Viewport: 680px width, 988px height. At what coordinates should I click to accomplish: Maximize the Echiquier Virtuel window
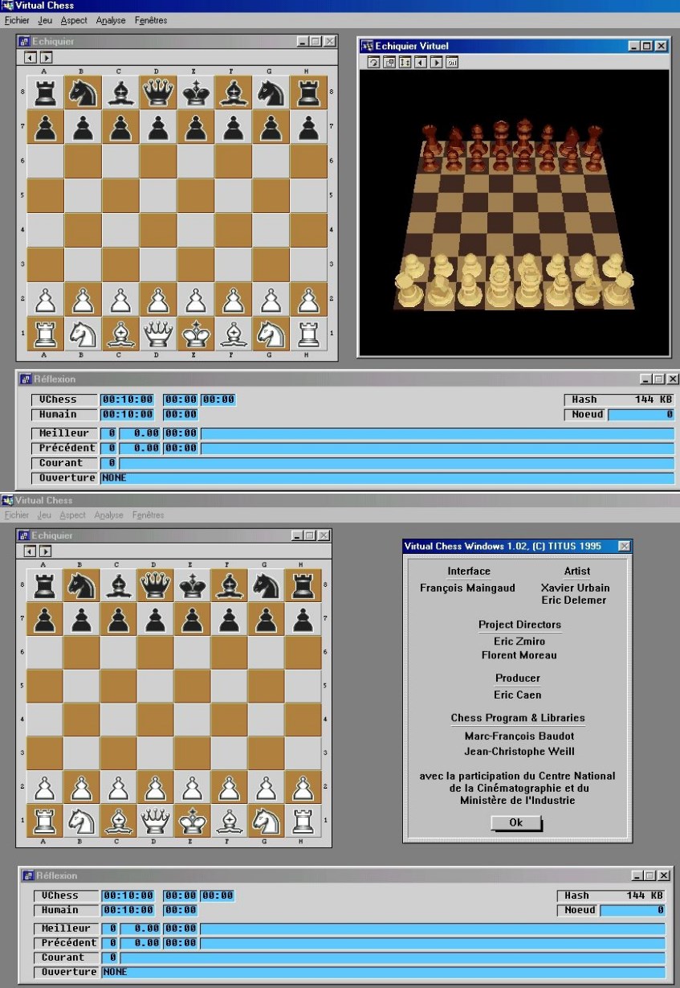[x=648, y=46]
